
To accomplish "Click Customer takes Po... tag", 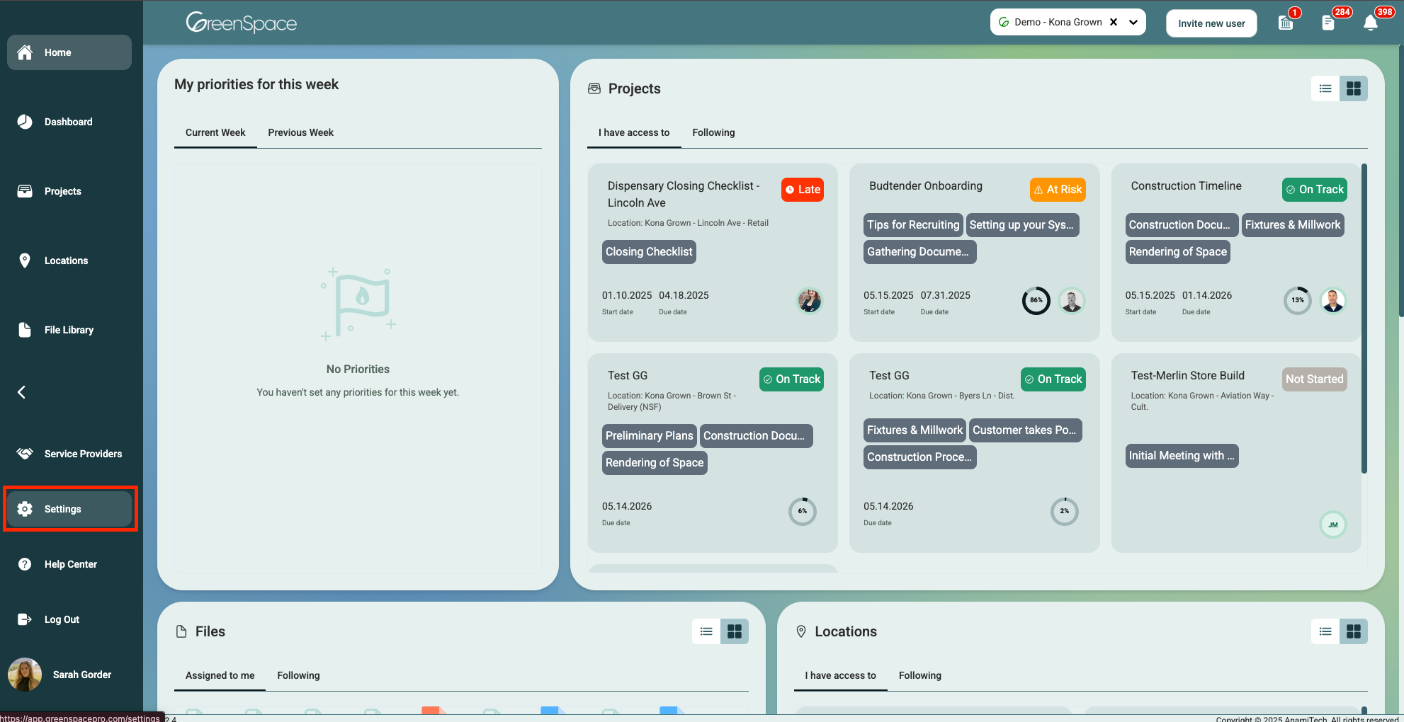I will (1025, 430).
